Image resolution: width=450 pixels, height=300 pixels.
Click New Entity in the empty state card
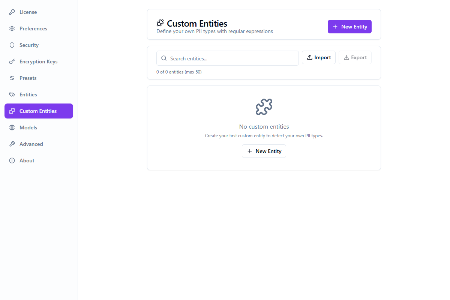click(x=264, y=151)
